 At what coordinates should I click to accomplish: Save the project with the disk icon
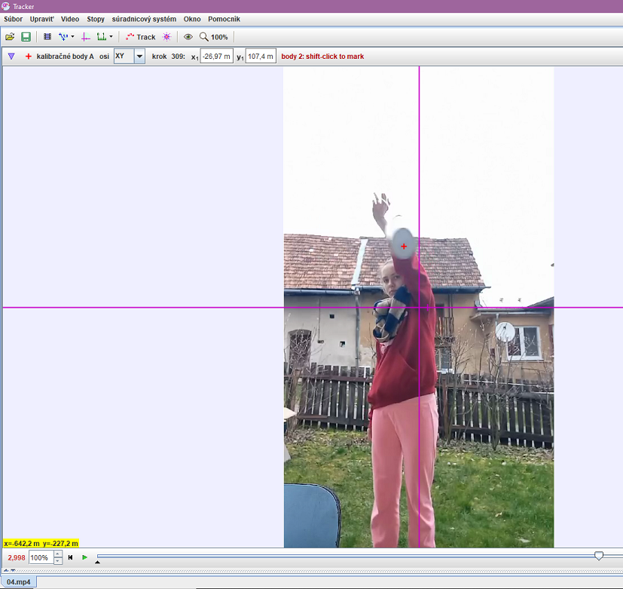[x=26, y=36]
